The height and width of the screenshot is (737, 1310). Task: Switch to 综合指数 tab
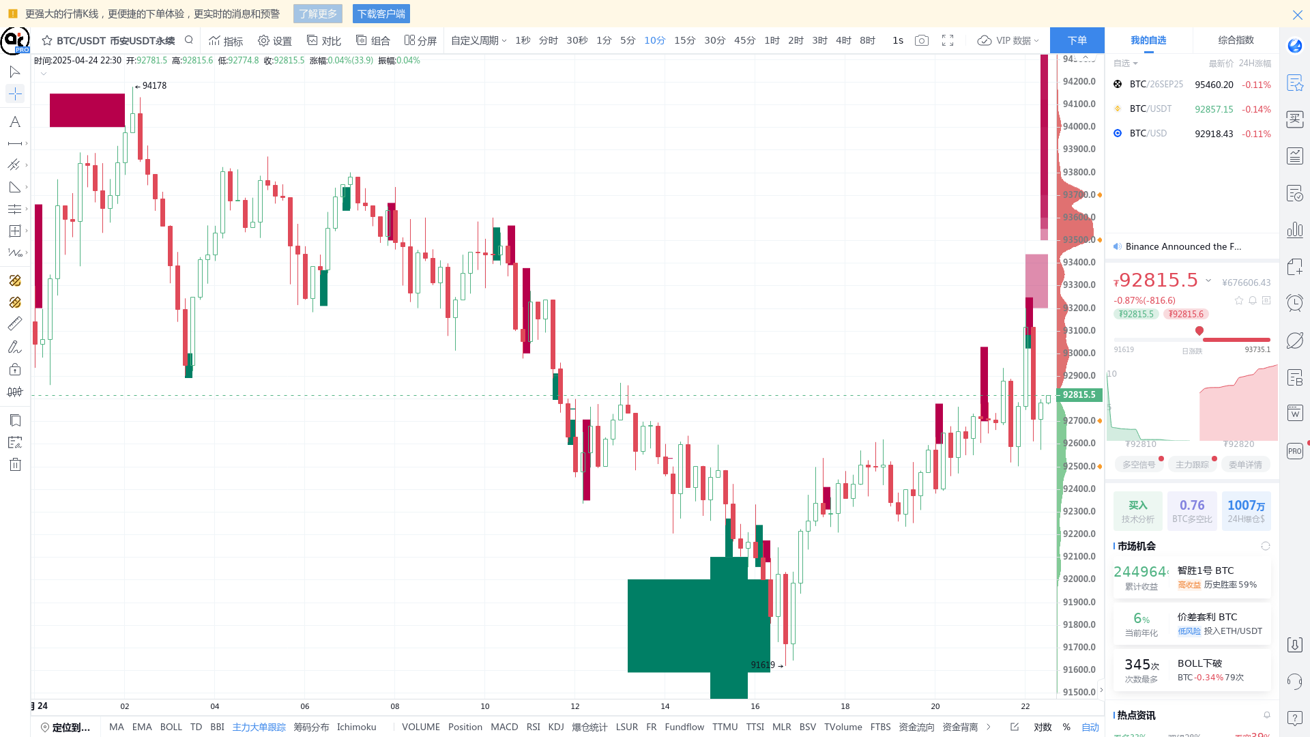[1236, 40]
